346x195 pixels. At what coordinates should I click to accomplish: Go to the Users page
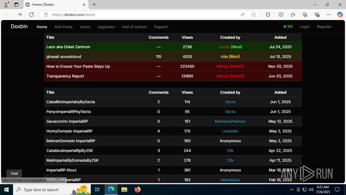click(85, 27)
